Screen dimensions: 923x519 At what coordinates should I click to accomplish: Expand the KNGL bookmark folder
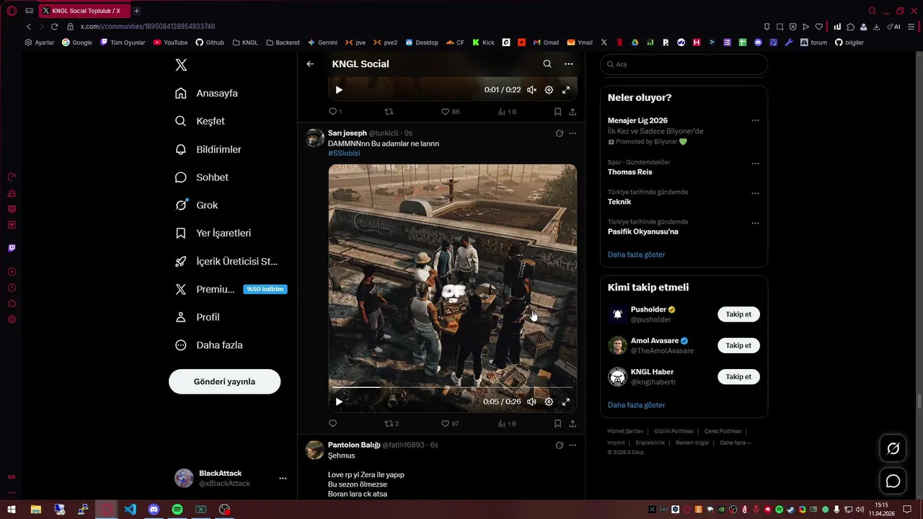(x=245, y=43)
